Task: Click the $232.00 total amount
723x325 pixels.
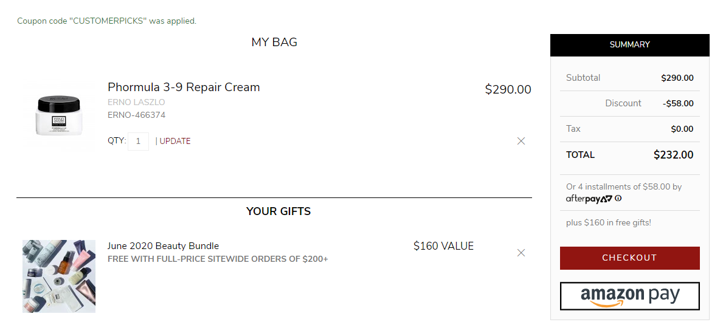Action: [673, 155]
